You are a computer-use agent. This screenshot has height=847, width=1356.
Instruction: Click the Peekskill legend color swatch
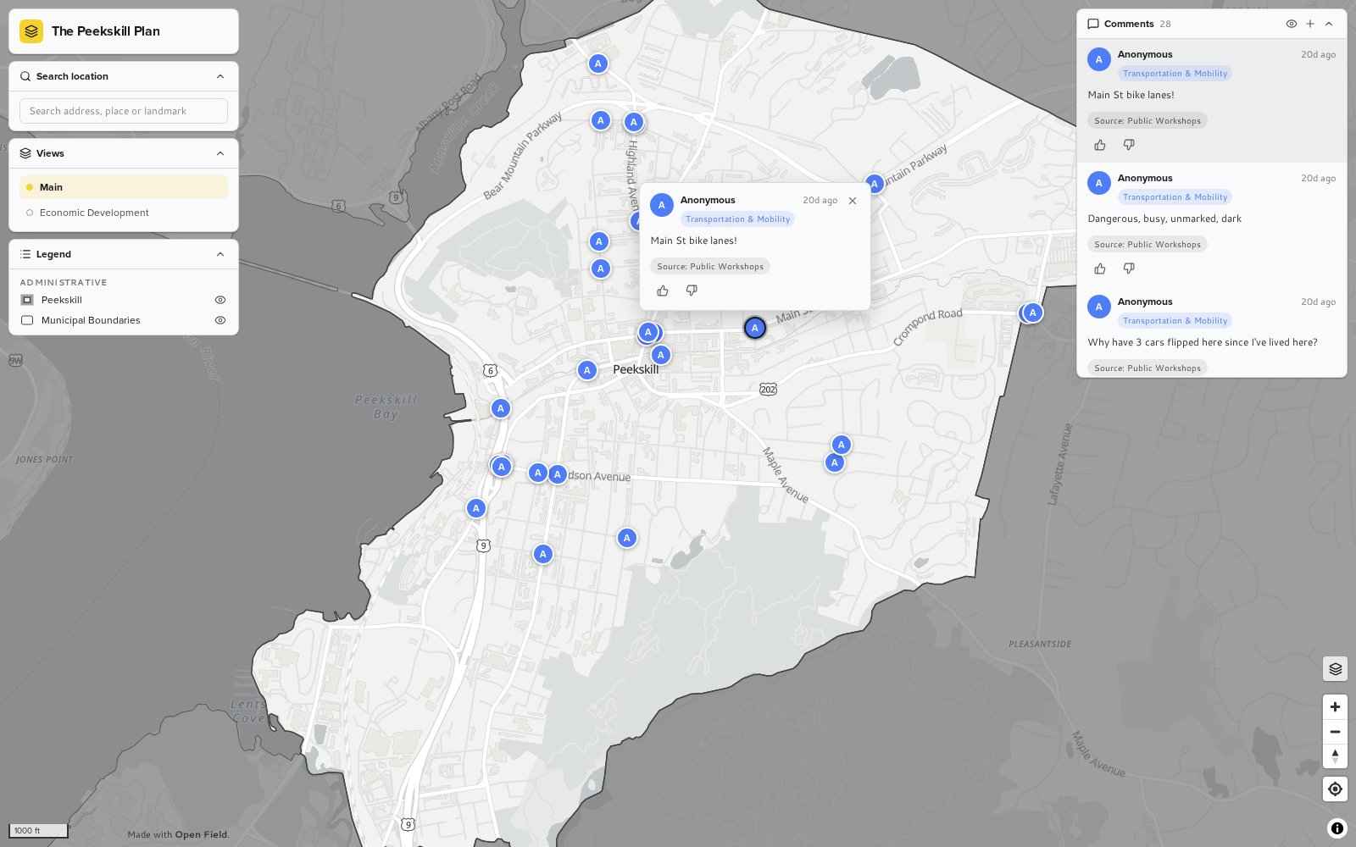click(27, 300)
